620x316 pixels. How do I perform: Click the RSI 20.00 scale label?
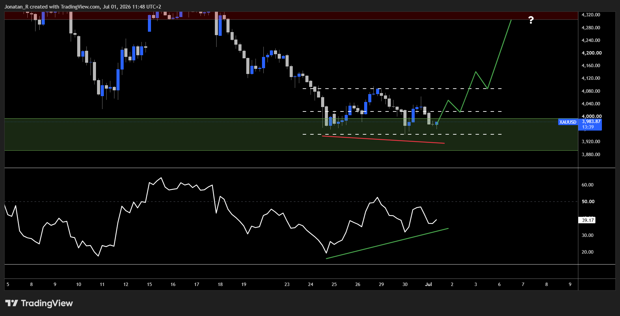click(x=588, y=252)
